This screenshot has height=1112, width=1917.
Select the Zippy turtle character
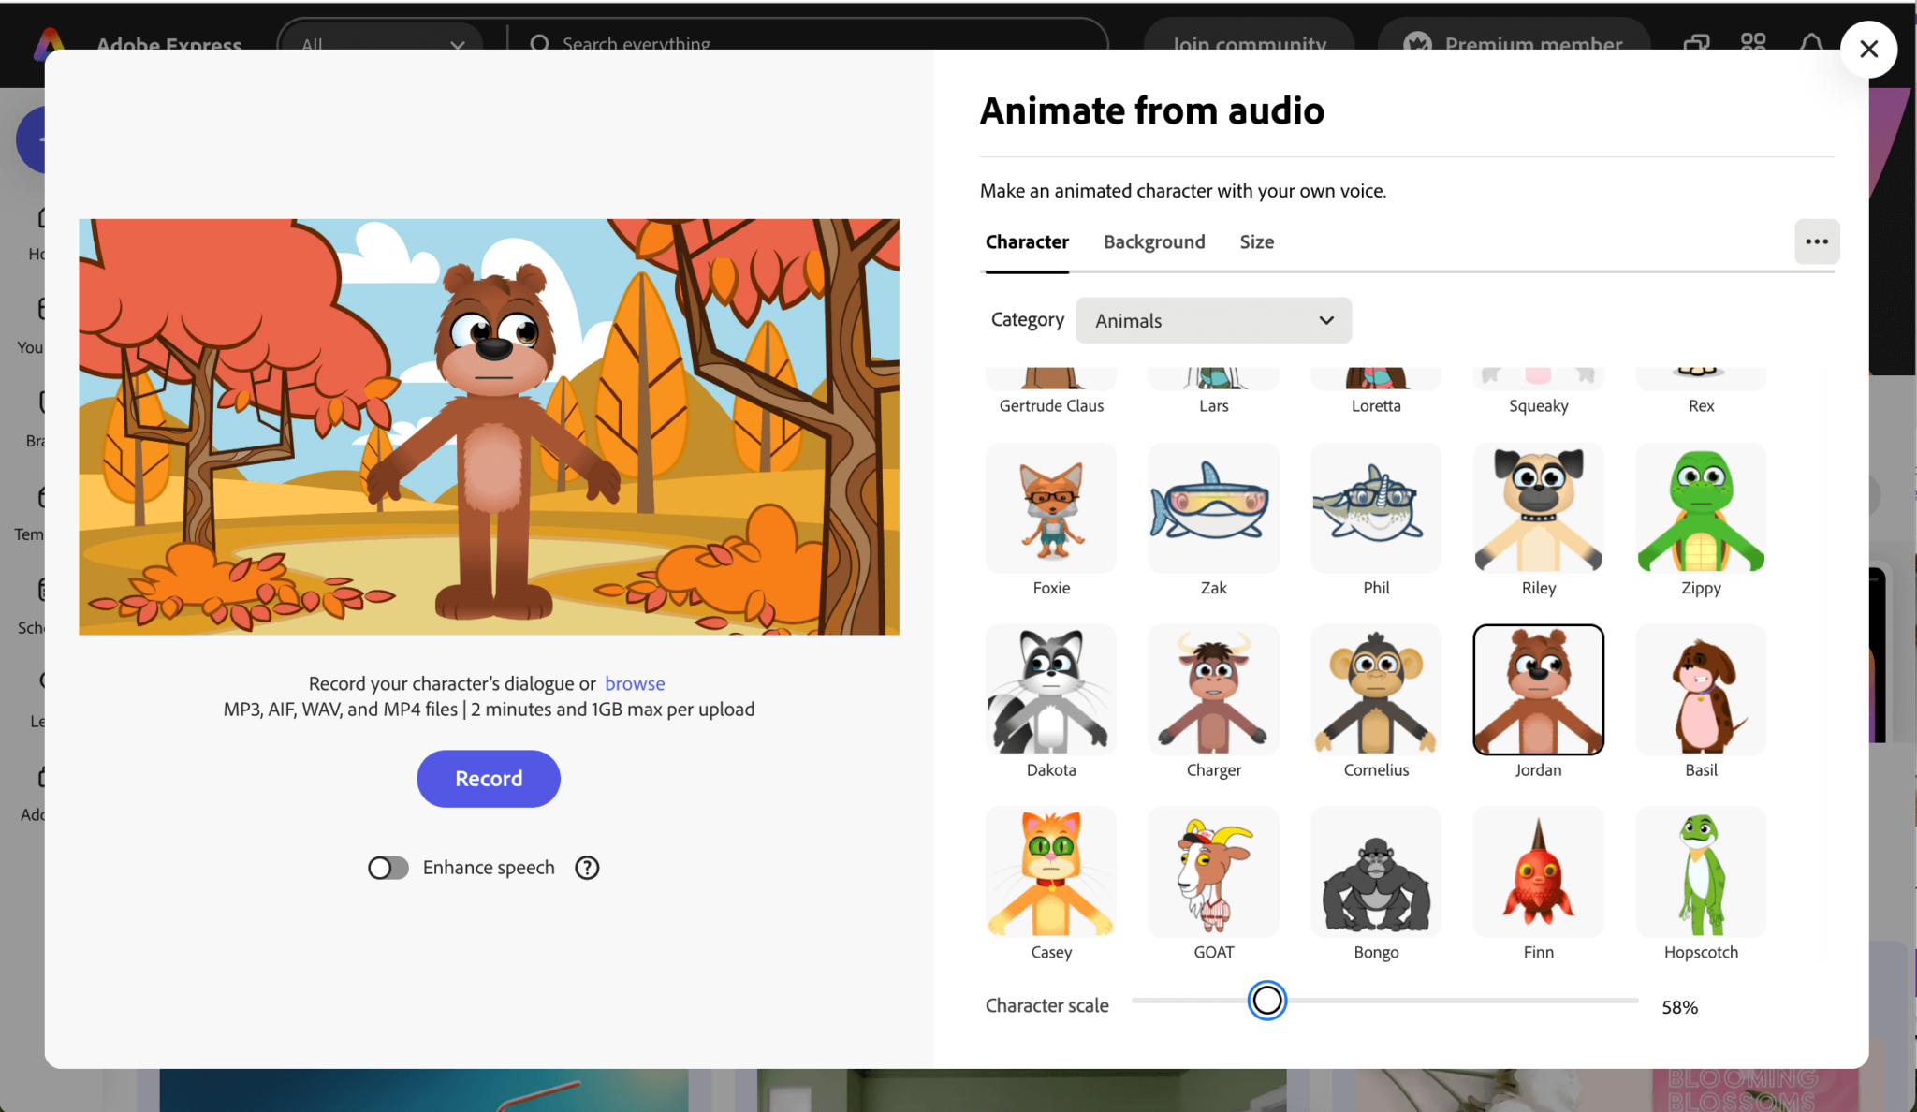coord(1701,508)
